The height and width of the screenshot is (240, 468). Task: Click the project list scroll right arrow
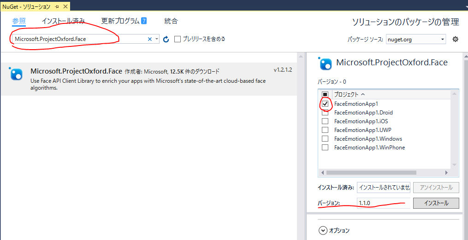click(x=446, y=172)
